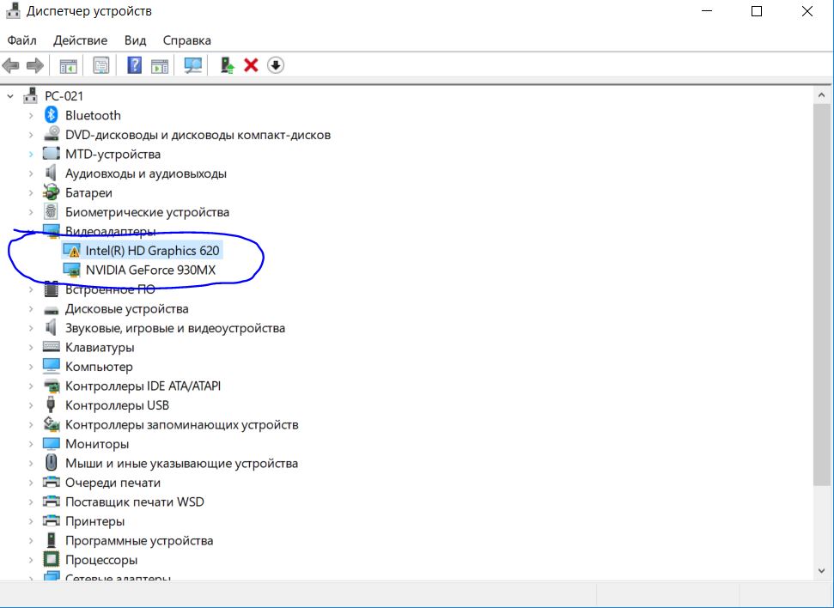Expand MTD-устройства node chevron

(x=31, y=155)
